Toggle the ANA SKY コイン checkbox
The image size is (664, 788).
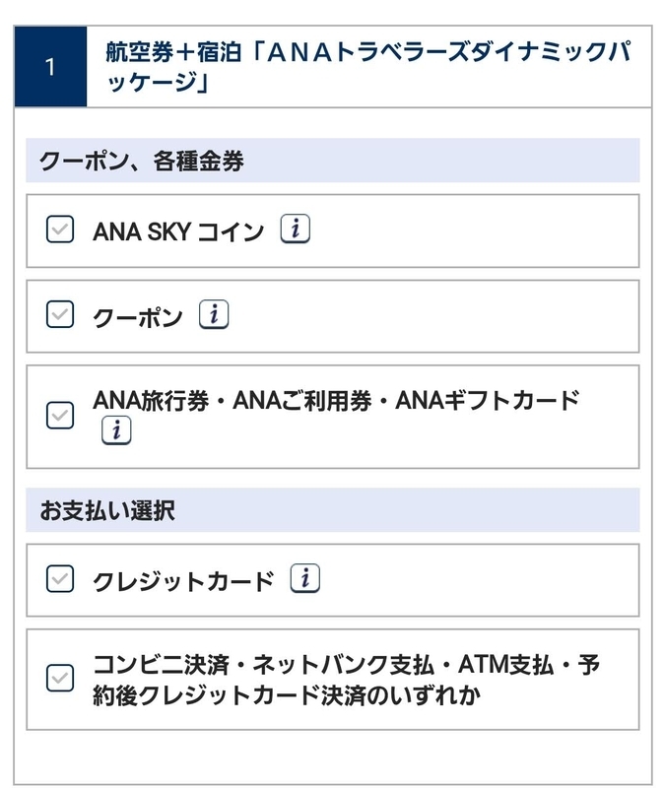[x=60, y=230]
